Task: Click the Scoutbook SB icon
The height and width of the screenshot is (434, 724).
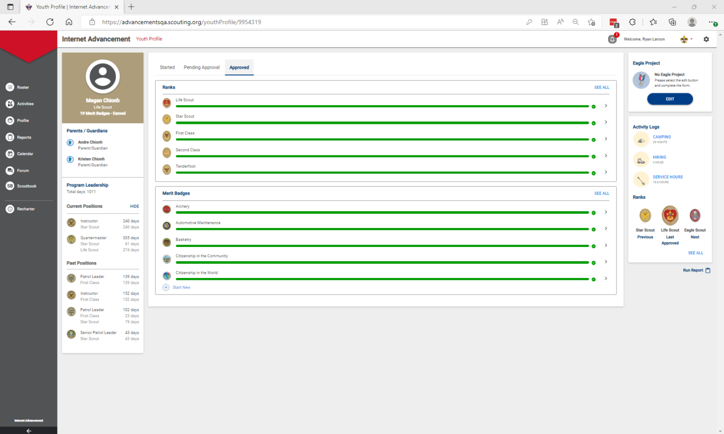Action: [10, 186]
